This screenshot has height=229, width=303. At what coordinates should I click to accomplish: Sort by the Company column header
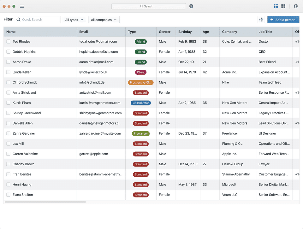pos(238,32)
